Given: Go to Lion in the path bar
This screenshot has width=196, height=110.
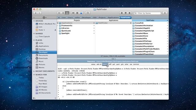Looking at the screenshot, I should tap(64, 18).
